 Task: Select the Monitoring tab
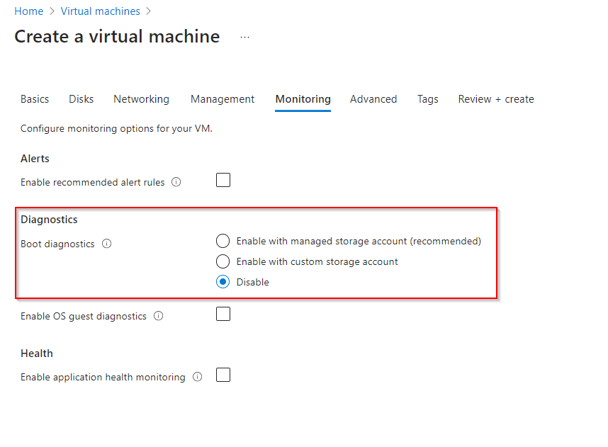click(303, 99)
